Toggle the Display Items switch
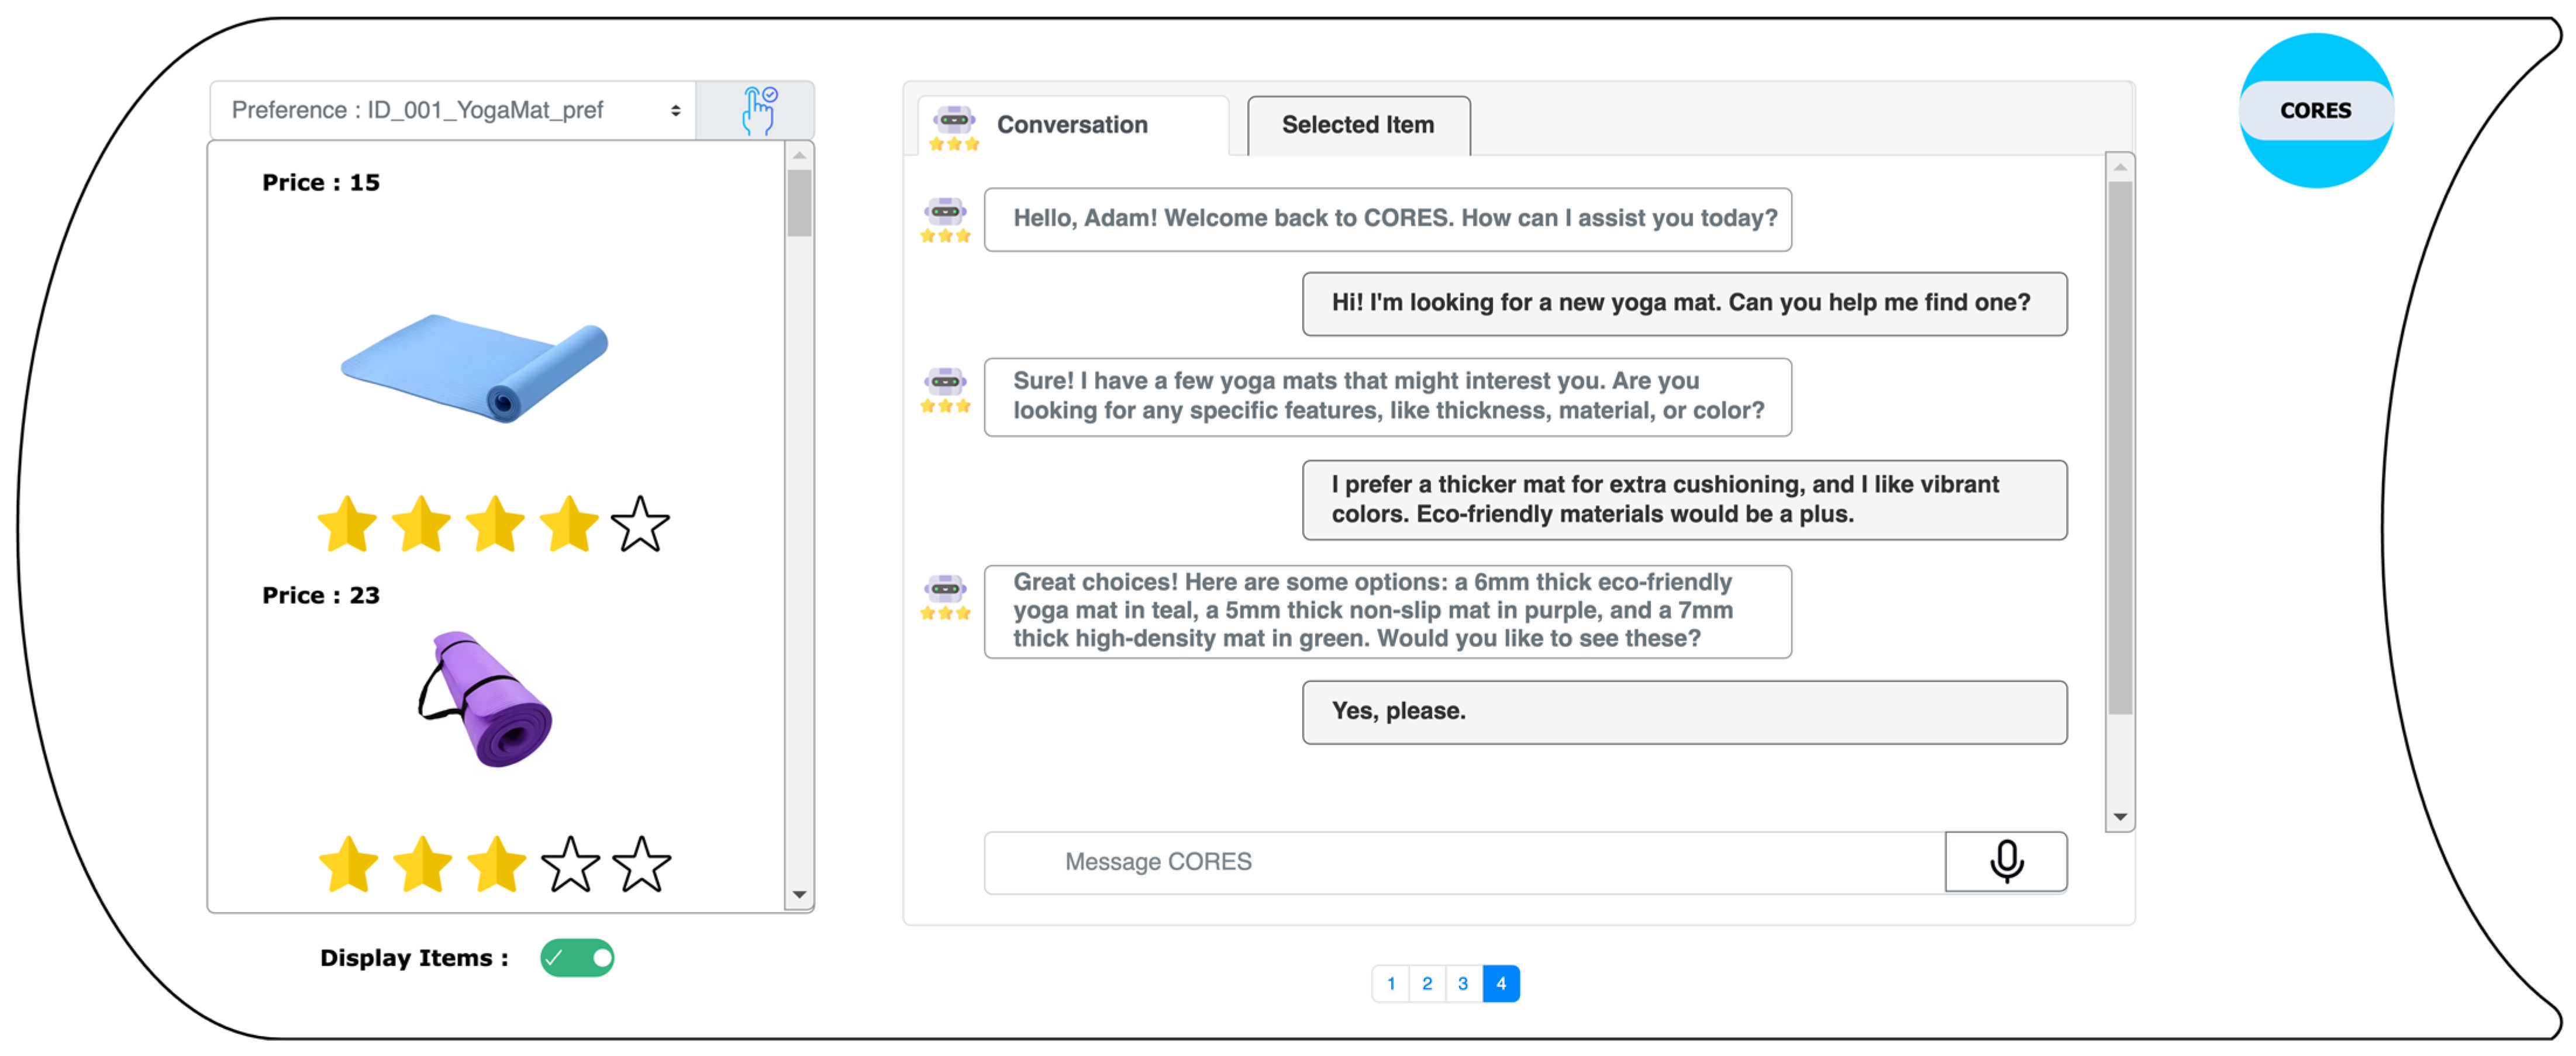Screen dimensions: 2576x1056 pyautogui.click(x=577, y=957)
